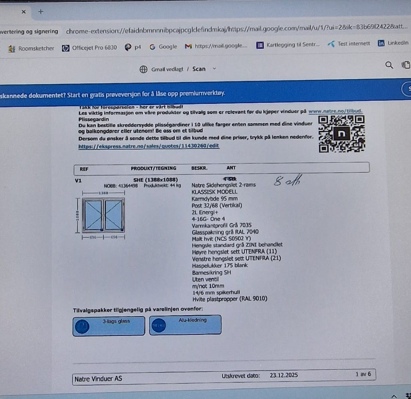
Task: Click the 1 av 6 page indicator
Action: click(363, 374)
